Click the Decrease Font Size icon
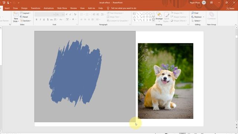 [70, 15]
